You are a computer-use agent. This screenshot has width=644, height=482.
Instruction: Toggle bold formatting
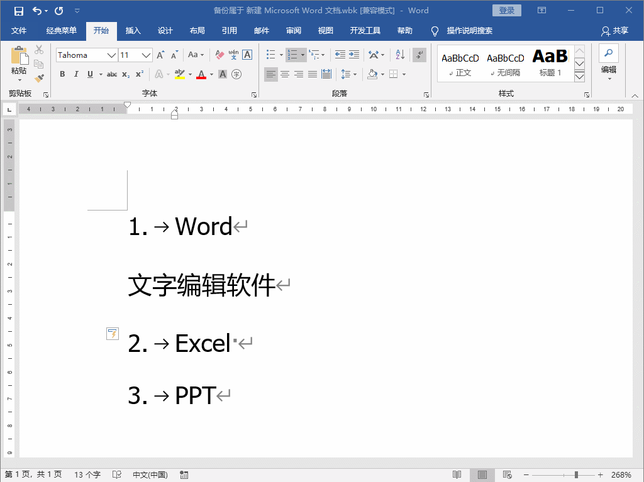click(62, 74)
